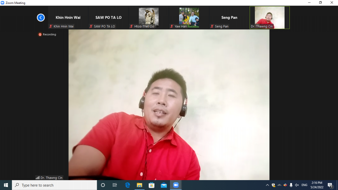The image size is (338, 190).
Task: Show hidden system tray icons
Action: point(267,185)
